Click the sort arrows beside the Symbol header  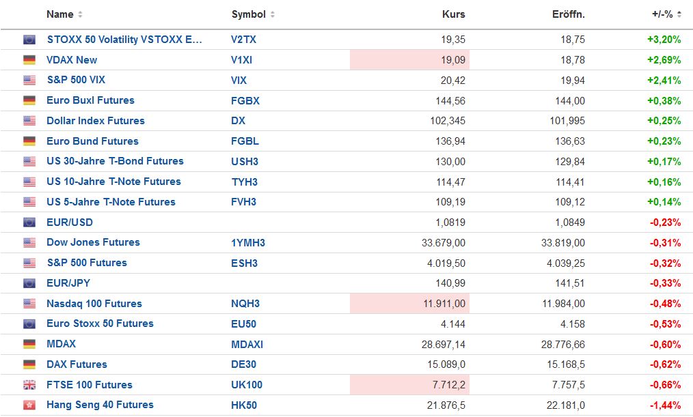(271, 14)
